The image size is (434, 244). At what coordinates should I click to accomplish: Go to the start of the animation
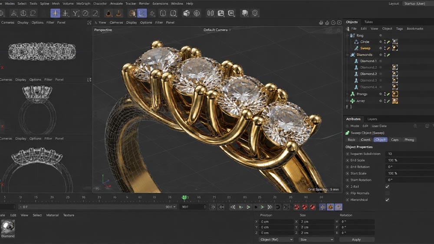point(233,207)
